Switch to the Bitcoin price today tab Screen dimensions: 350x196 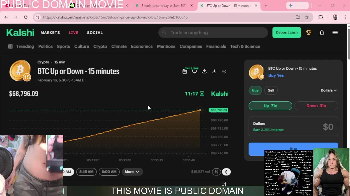pos(164,5)
